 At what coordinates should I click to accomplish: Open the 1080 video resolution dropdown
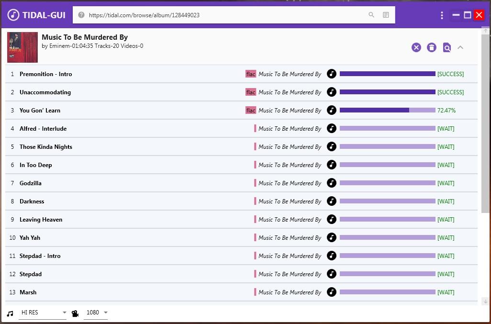pyautogui.click(x=96, y=313)
